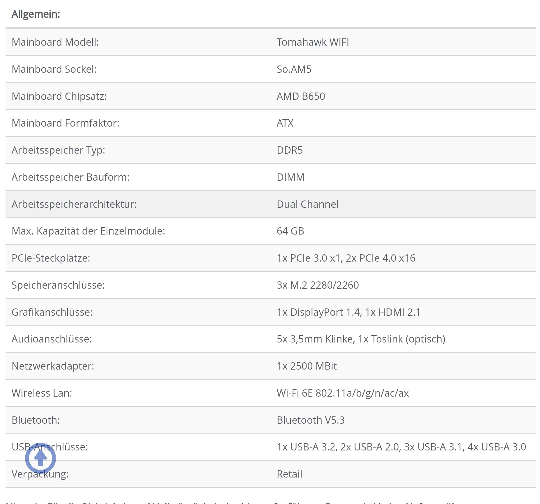
Task: Select the '1x 2500 MBit' value
Action: (x=307, y=366)
